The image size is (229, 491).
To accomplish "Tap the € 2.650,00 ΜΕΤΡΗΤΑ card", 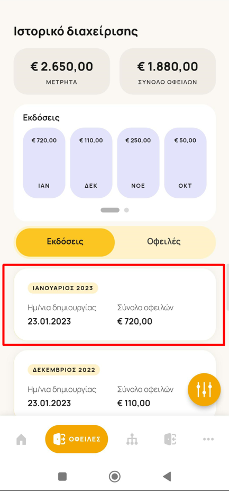I will [x=61, y=72].
